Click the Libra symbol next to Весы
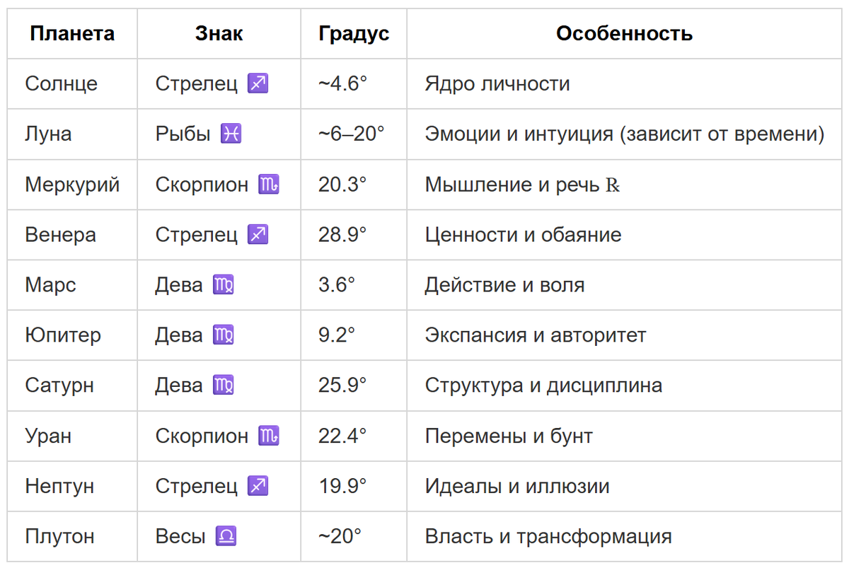849x568 pixels. tap(226, 536)
